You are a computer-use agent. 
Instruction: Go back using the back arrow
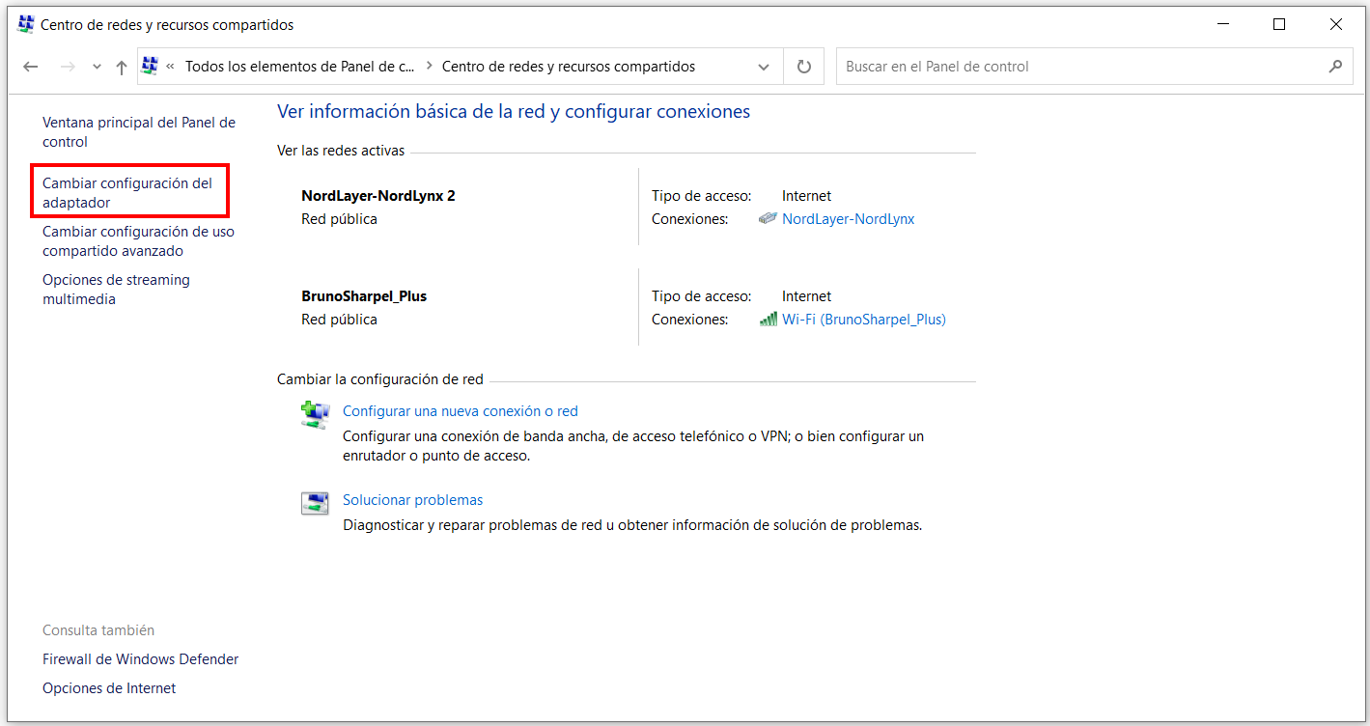pyautogui.click(x=30, y=66)
